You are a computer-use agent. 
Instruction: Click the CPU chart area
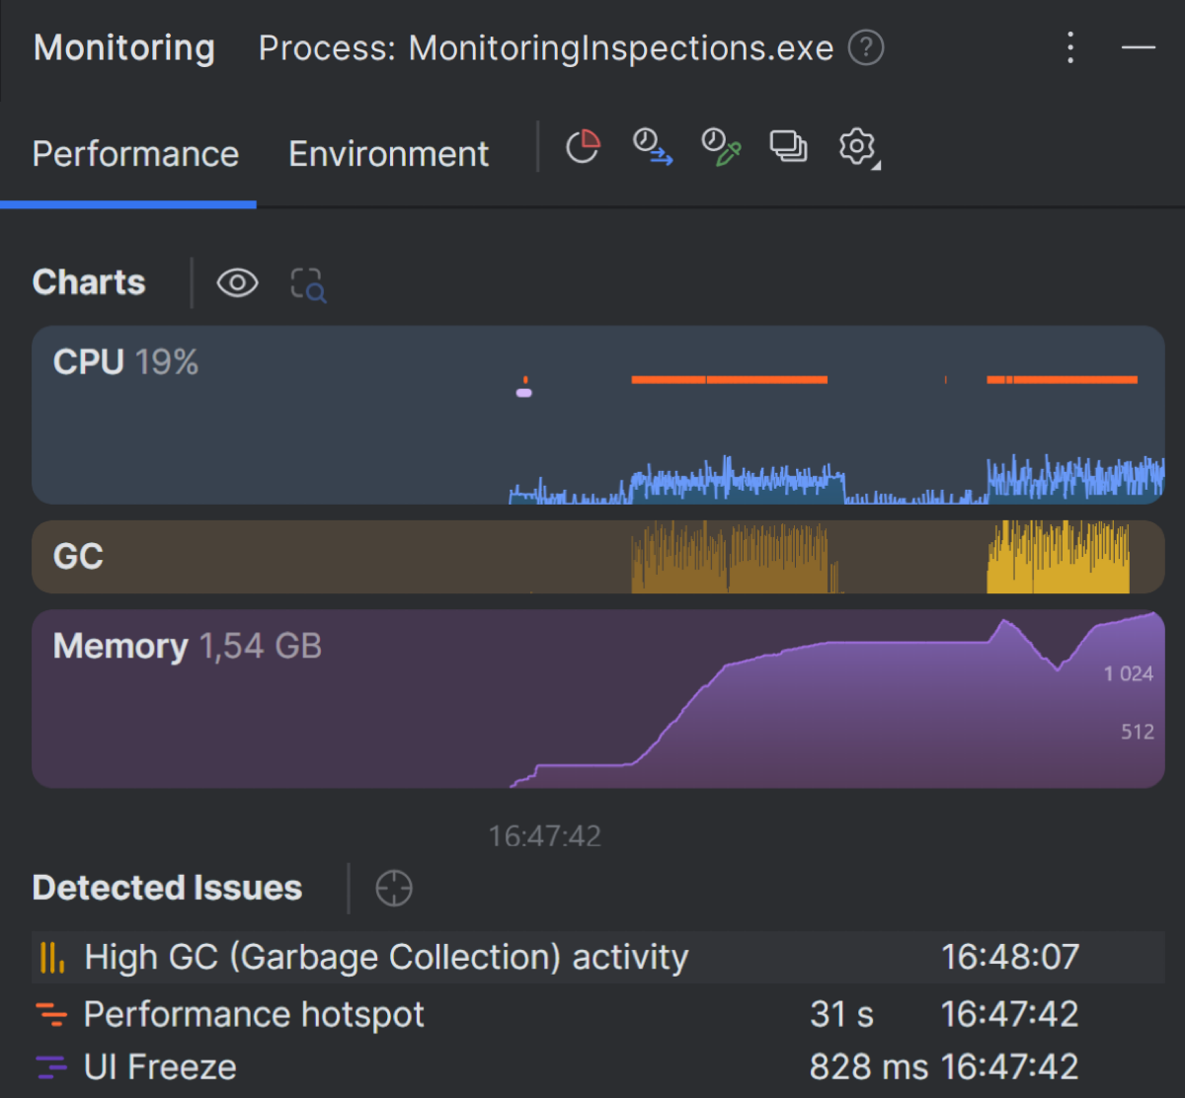point(597,415)
